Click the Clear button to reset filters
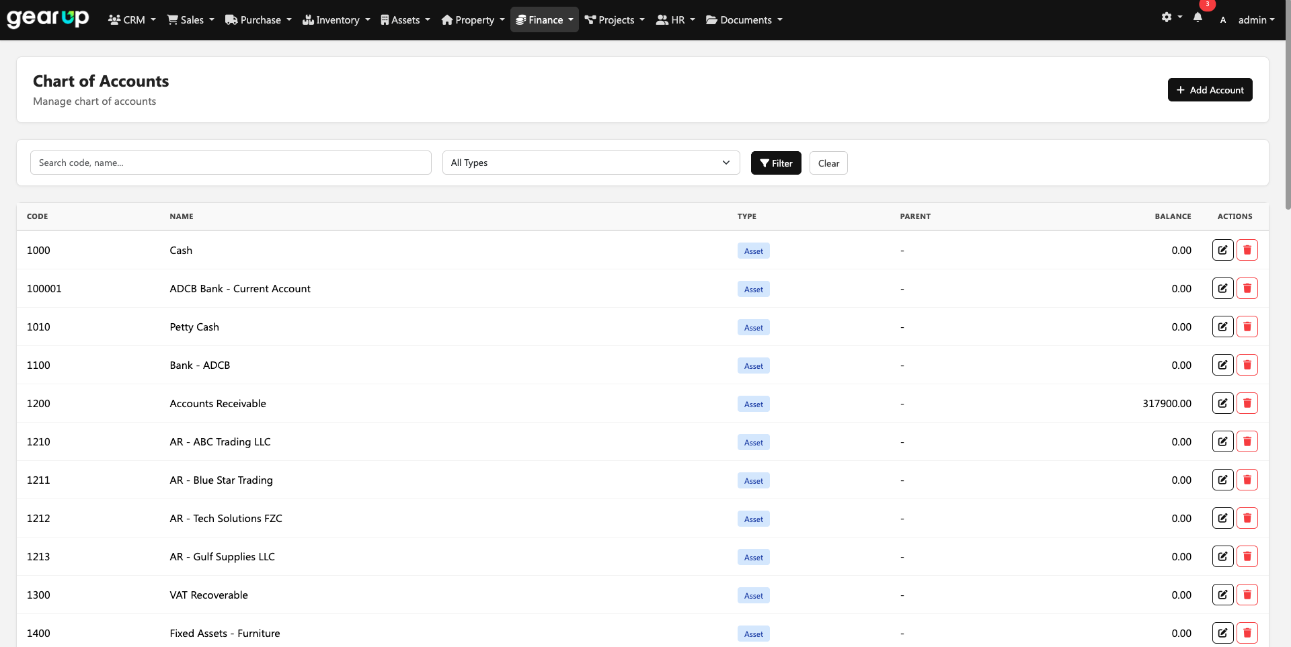1291x647 pixels. [828, 163]
